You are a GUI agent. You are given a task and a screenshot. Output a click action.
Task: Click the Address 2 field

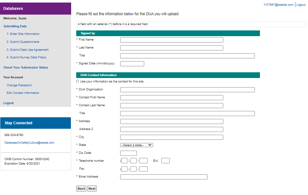pyautogui.click(x=172, y=129)
